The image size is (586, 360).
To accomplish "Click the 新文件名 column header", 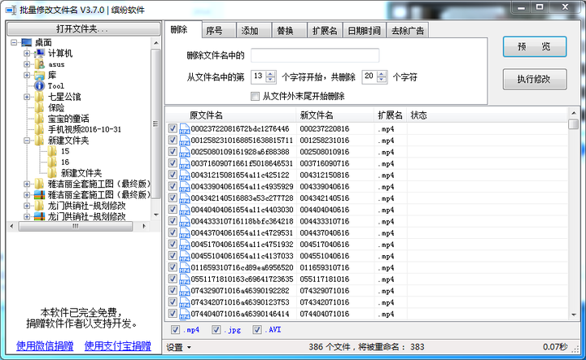I will pos(335,115).
